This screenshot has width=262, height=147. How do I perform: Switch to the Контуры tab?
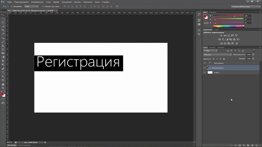[x=221, y=47]
